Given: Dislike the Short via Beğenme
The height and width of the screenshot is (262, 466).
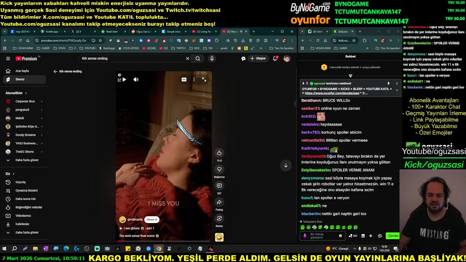Looking at the screenshot, I should (219, 169).
